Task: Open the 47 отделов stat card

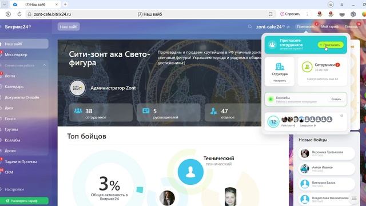Action: pyautogui.click(x=233, y=112)
